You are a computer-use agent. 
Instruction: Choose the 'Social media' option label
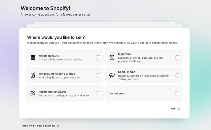[x=127, y=72]
